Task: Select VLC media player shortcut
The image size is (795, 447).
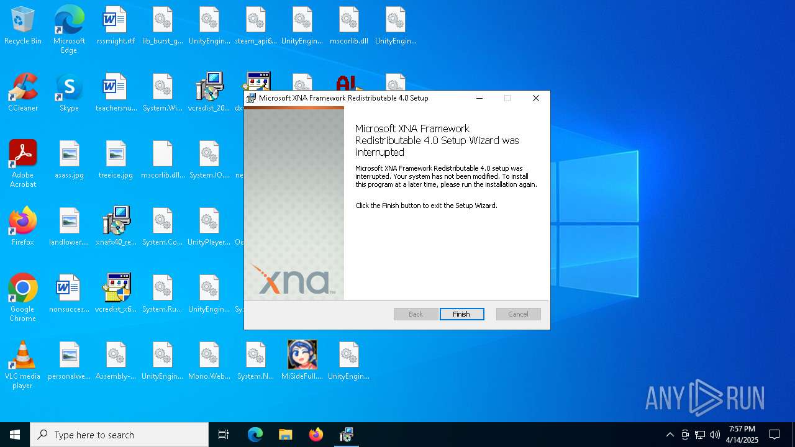Action: click(x=23, y=365)
